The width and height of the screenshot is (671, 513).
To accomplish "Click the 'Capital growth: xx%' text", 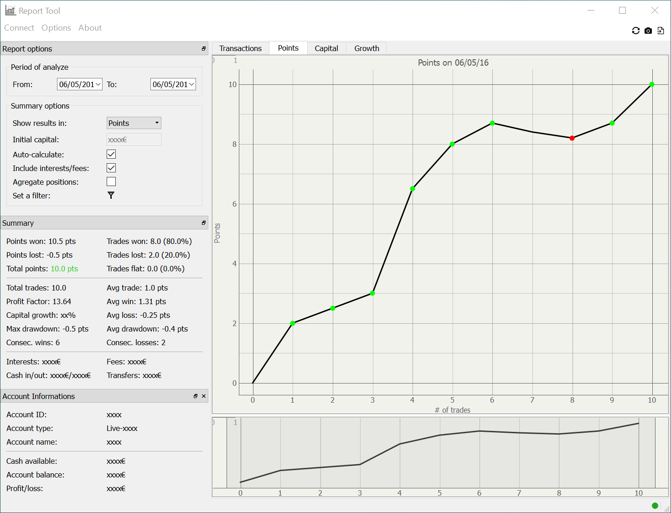I will click(x=41, y=315).
